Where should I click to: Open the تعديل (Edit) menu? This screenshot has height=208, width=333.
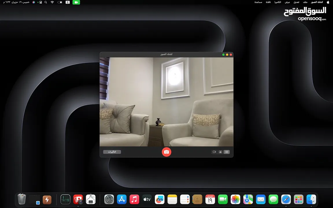click(296, 2)
